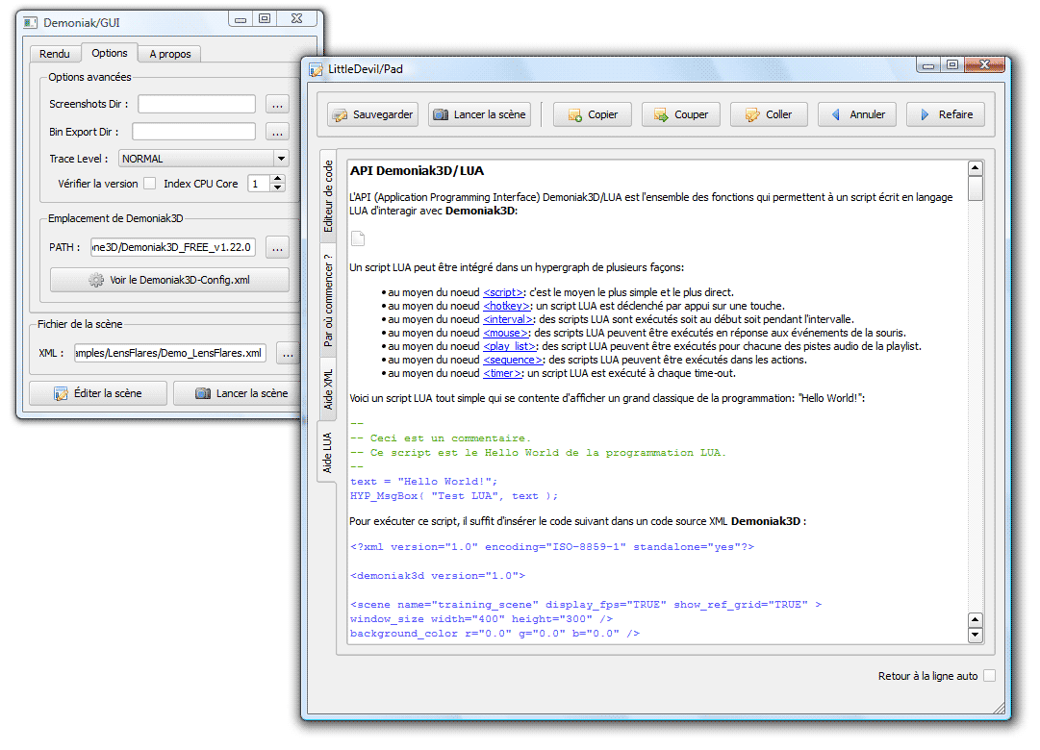The width and height of the screenshot is (1040, 750).
Task: Click the Couper cut button
Action: coord(680,114)
